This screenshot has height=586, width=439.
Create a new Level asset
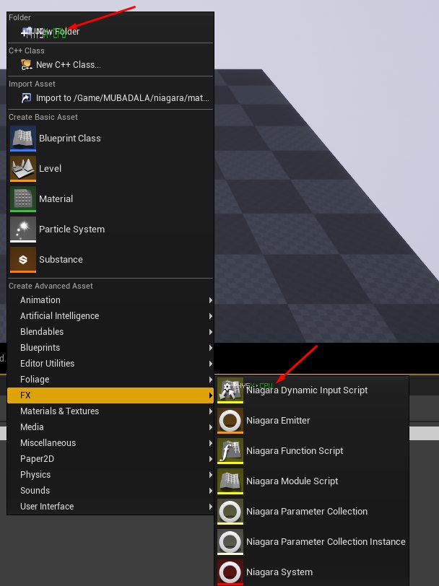(110, 169)
